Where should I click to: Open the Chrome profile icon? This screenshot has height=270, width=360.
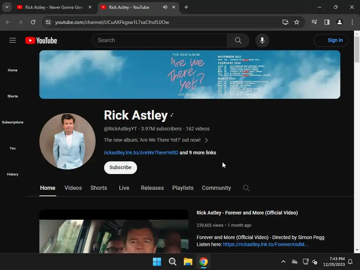(x=339, y=22)
